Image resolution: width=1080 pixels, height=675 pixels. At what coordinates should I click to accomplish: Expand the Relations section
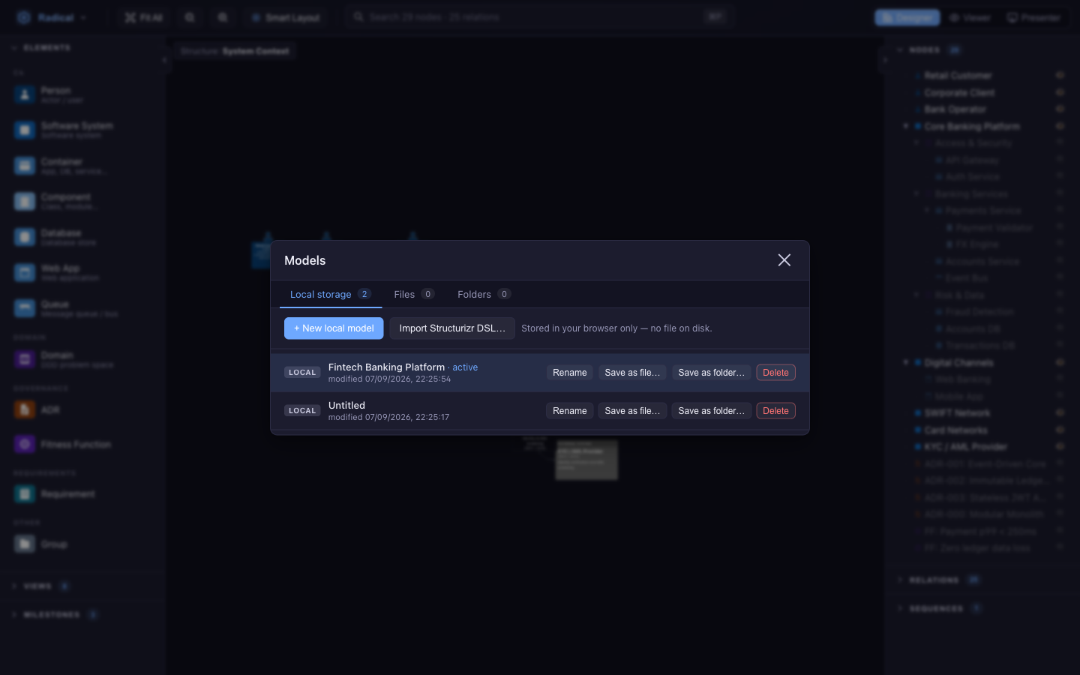(937, 580)
